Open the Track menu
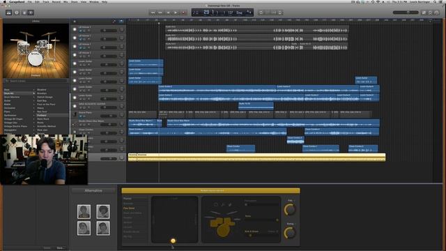This screenshot has width=446, height=251. point(46,1)
